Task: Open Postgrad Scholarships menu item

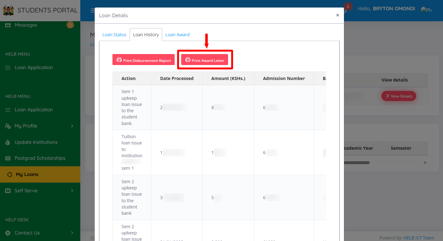Action: coord(40,158)
